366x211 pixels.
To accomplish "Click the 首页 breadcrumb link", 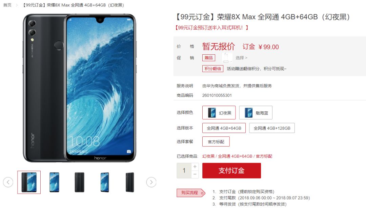I will pos(7,5).
